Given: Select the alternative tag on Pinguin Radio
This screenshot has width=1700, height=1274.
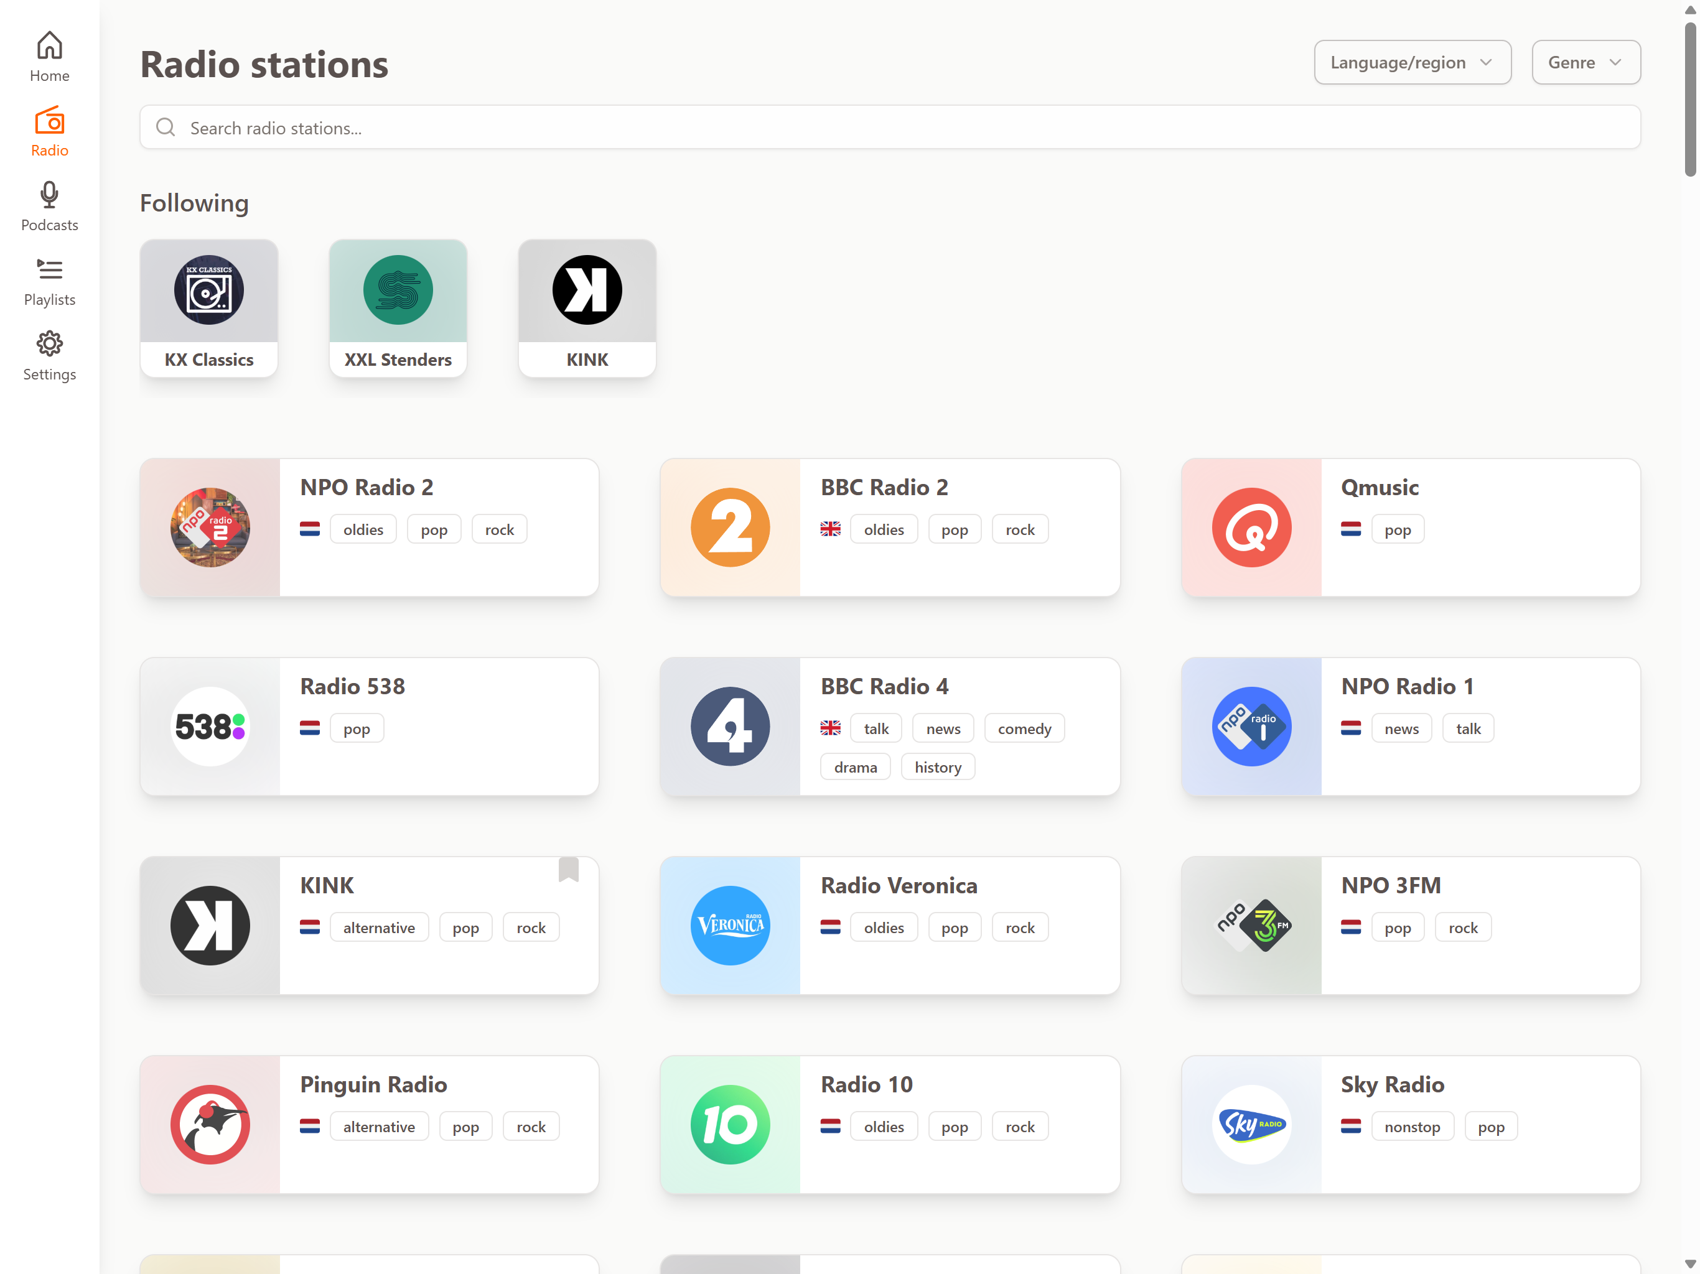Looking at the screenshot, I should point(379,1127).
